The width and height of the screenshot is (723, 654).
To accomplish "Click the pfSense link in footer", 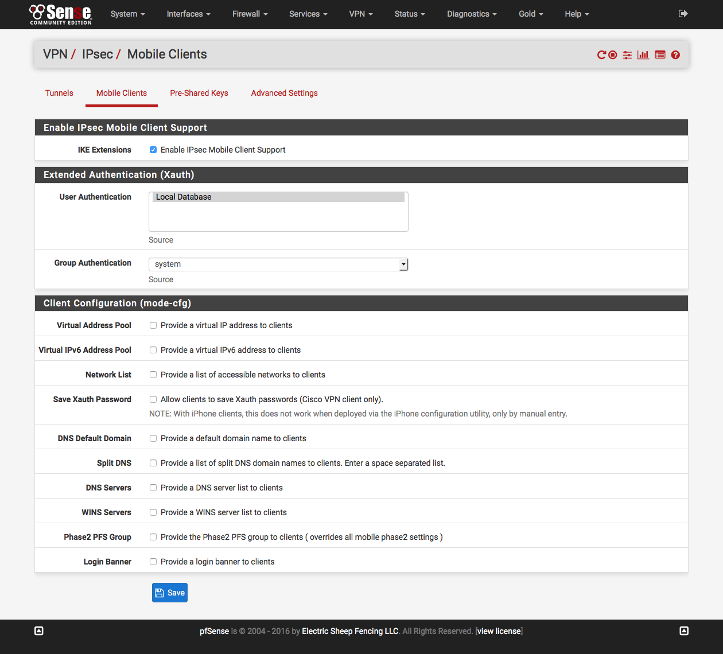I will pyautogui.click(x=214, y=631).
